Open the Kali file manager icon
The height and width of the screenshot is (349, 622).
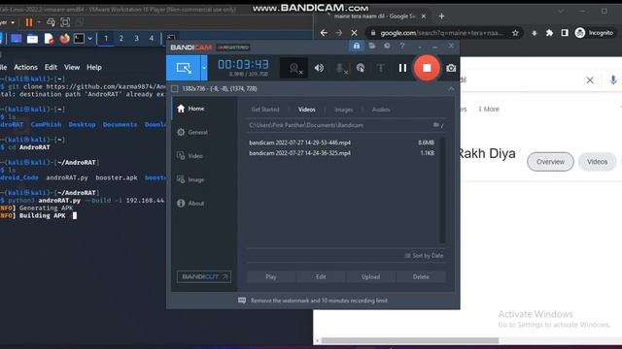coord(32,39)
